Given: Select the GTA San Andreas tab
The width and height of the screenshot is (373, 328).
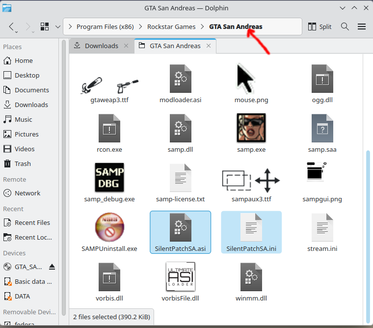Looking at the screenshot, I should click(x=175, y=46).
